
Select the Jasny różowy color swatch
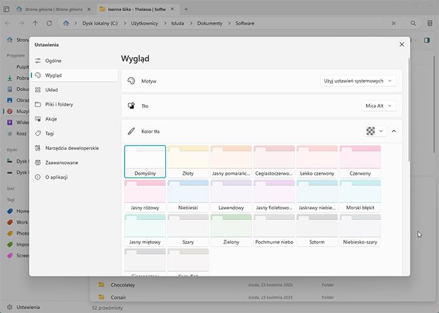(x=145, y=196)
